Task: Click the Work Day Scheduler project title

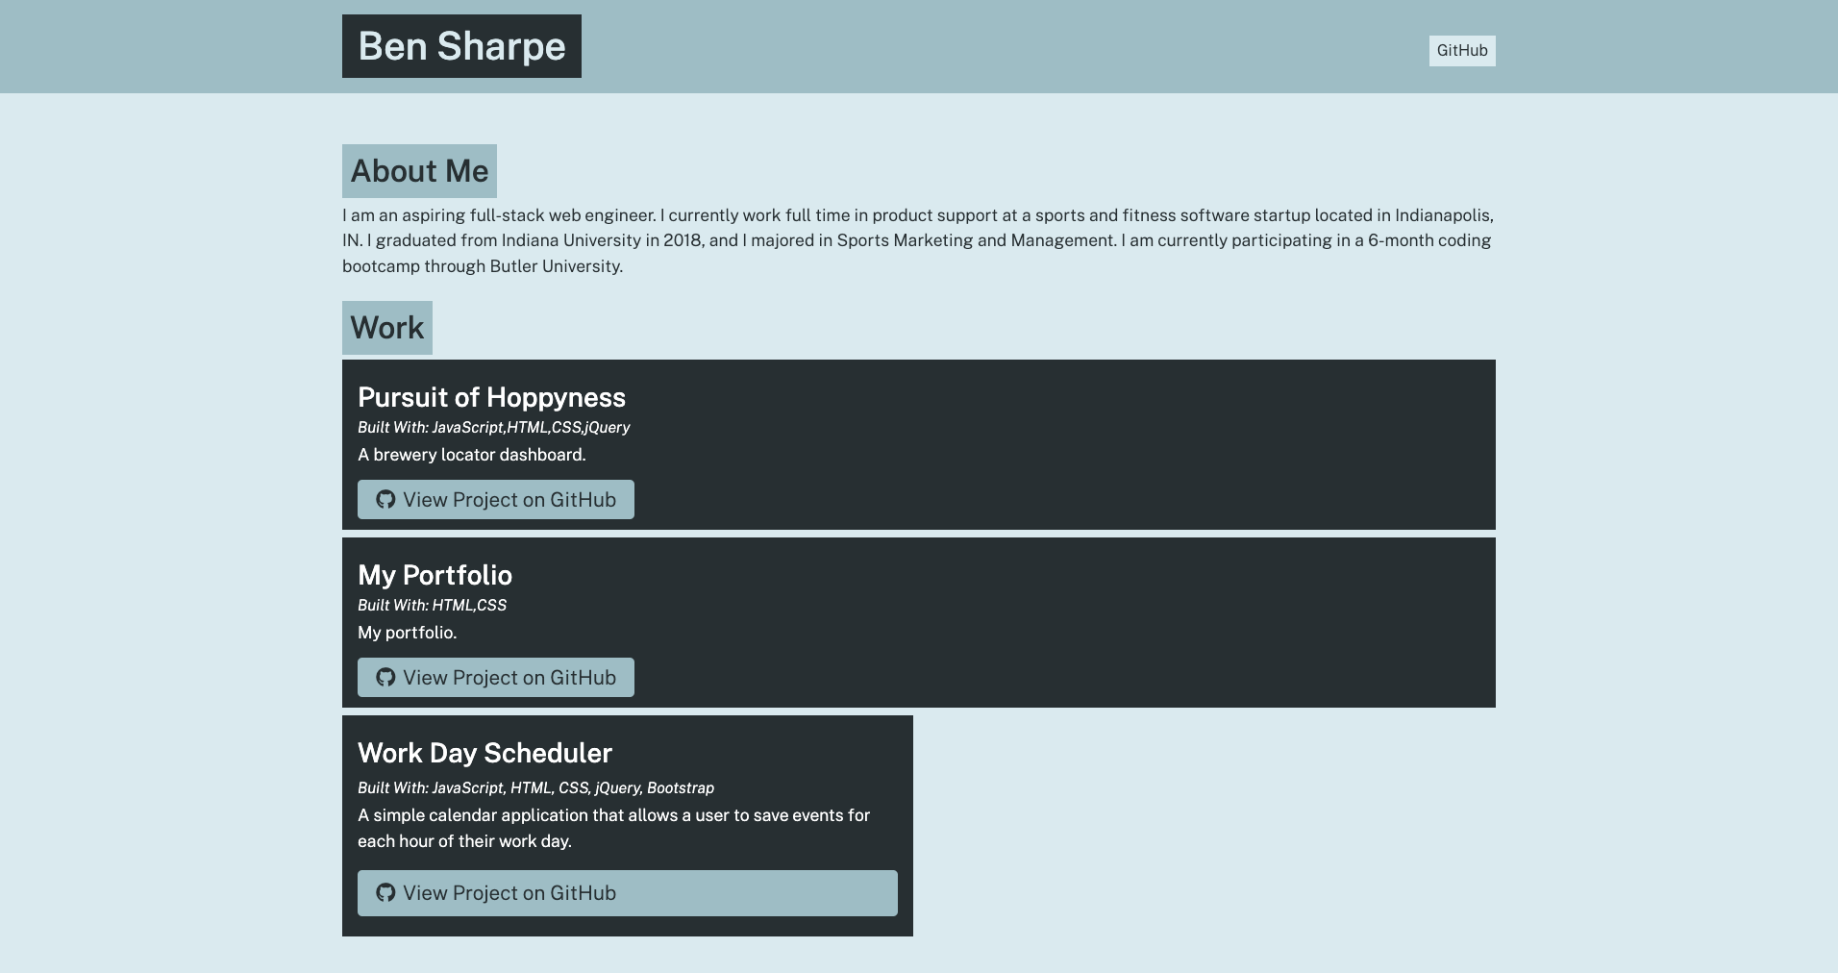Action: point(484,753)
